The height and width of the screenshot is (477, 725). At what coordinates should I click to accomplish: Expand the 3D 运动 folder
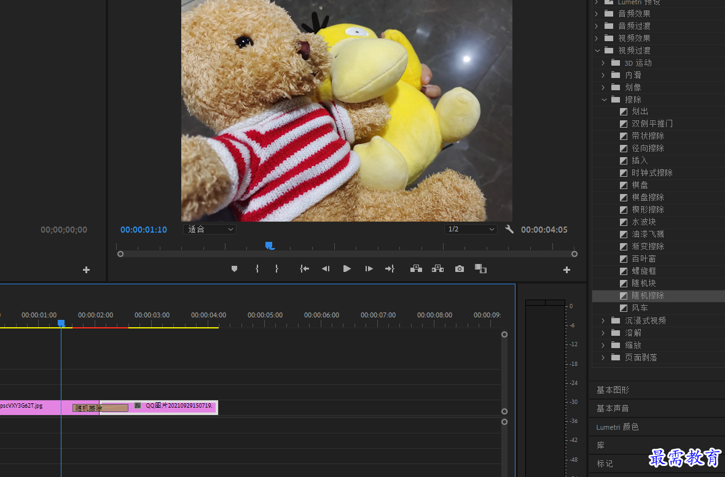point(603,63)
